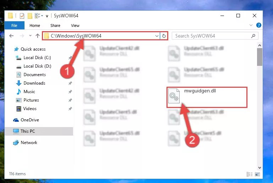The width and height of the screenshot is (273, 183).
Task: Go up one folder level with up arrow
Action: 38,36
